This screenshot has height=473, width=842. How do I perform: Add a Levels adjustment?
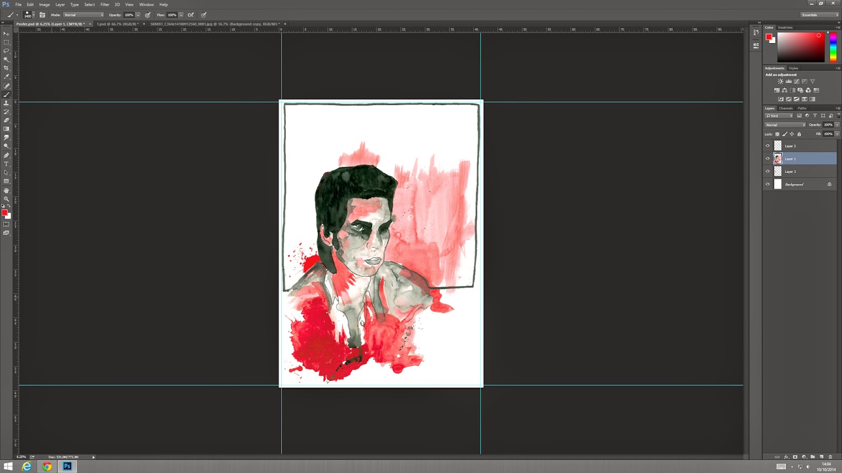pos(788,81)
